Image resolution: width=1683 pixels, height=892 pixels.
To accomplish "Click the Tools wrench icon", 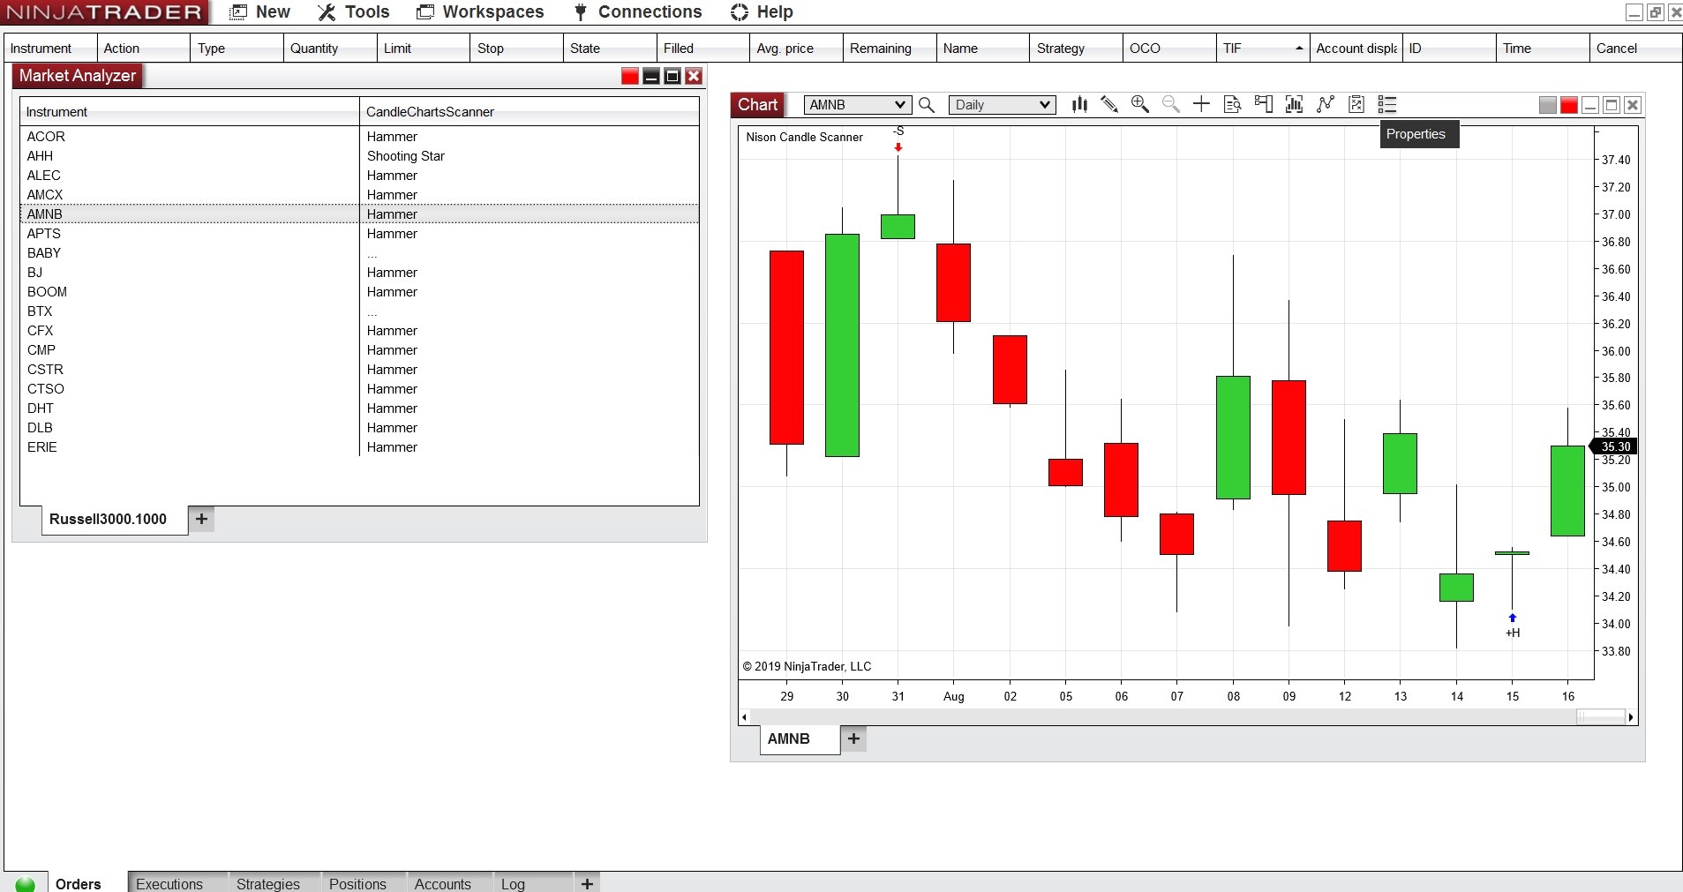I will point(327,12).
